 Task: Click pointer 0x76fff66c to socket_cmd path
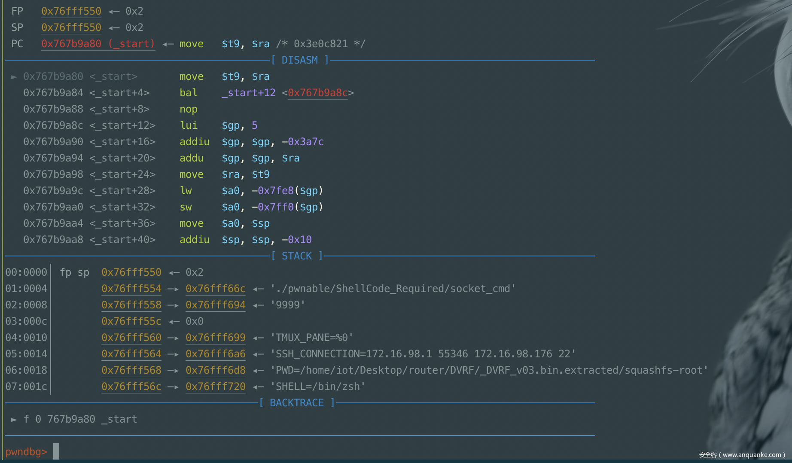point(216,289)
